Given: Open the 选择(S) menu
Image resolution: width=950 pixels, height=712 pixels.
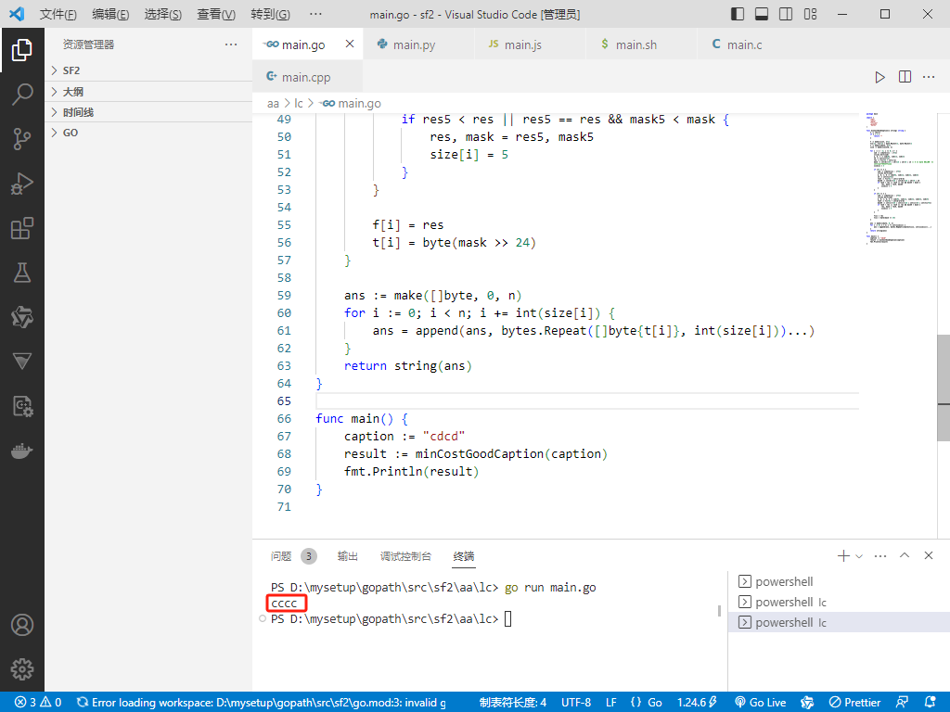Looking at the screenshot, I should point(163,14).
